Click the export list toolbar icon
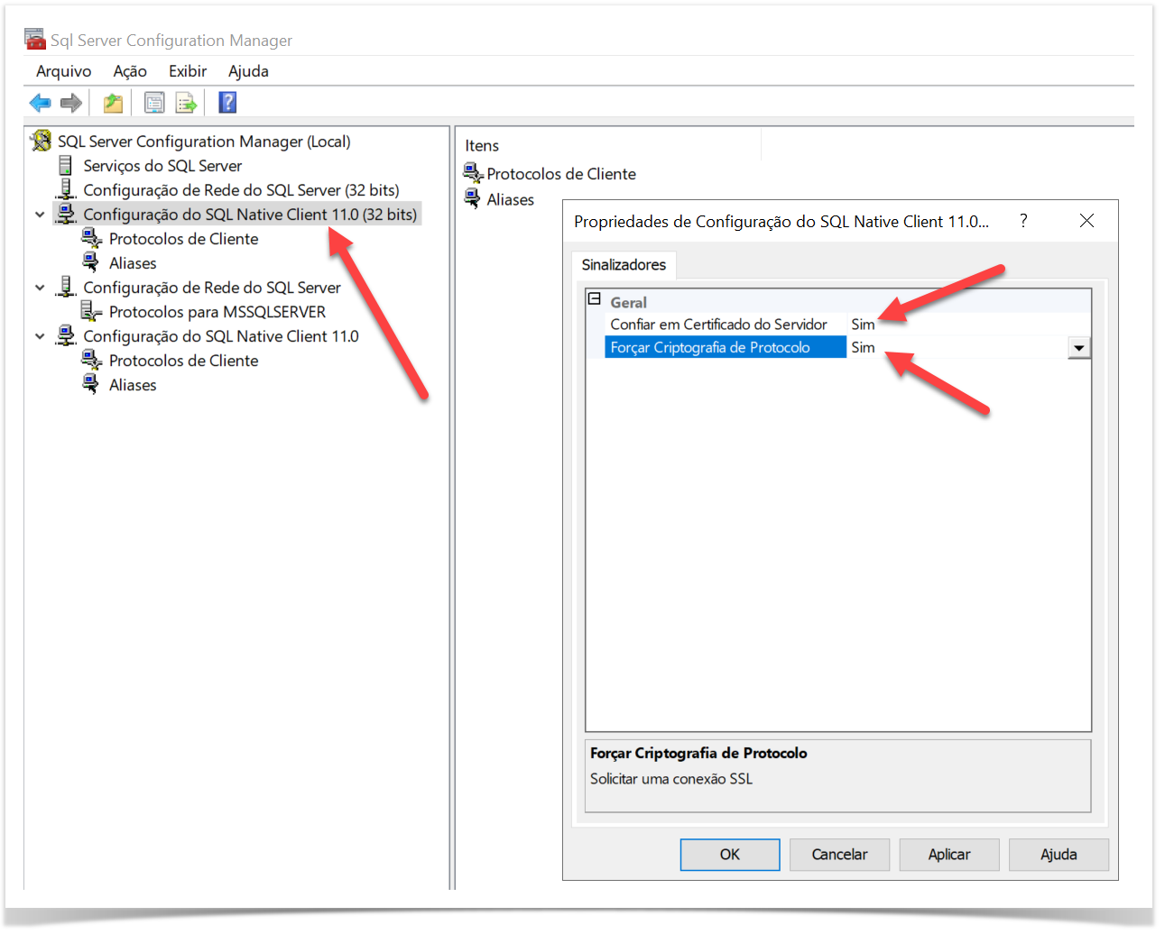Screen dimensions: 1165x934 click(x=186, y=103)
